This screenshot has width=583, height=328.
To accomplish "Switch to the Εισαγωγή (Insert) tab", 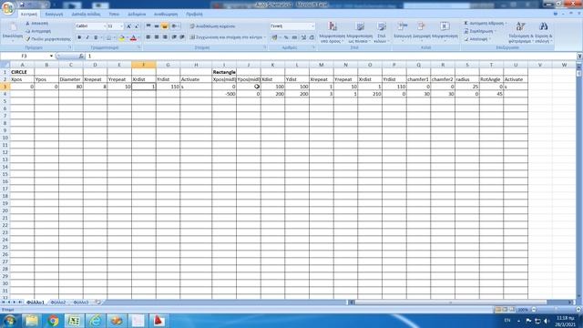I will click(x=54, y=15).
